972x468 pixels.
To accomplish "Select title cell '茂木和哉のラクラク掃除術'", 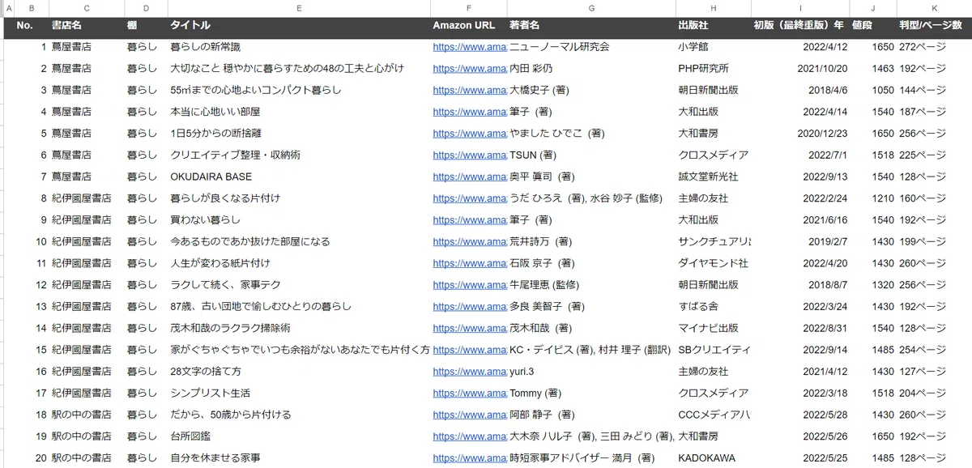I will pos(299,328).
